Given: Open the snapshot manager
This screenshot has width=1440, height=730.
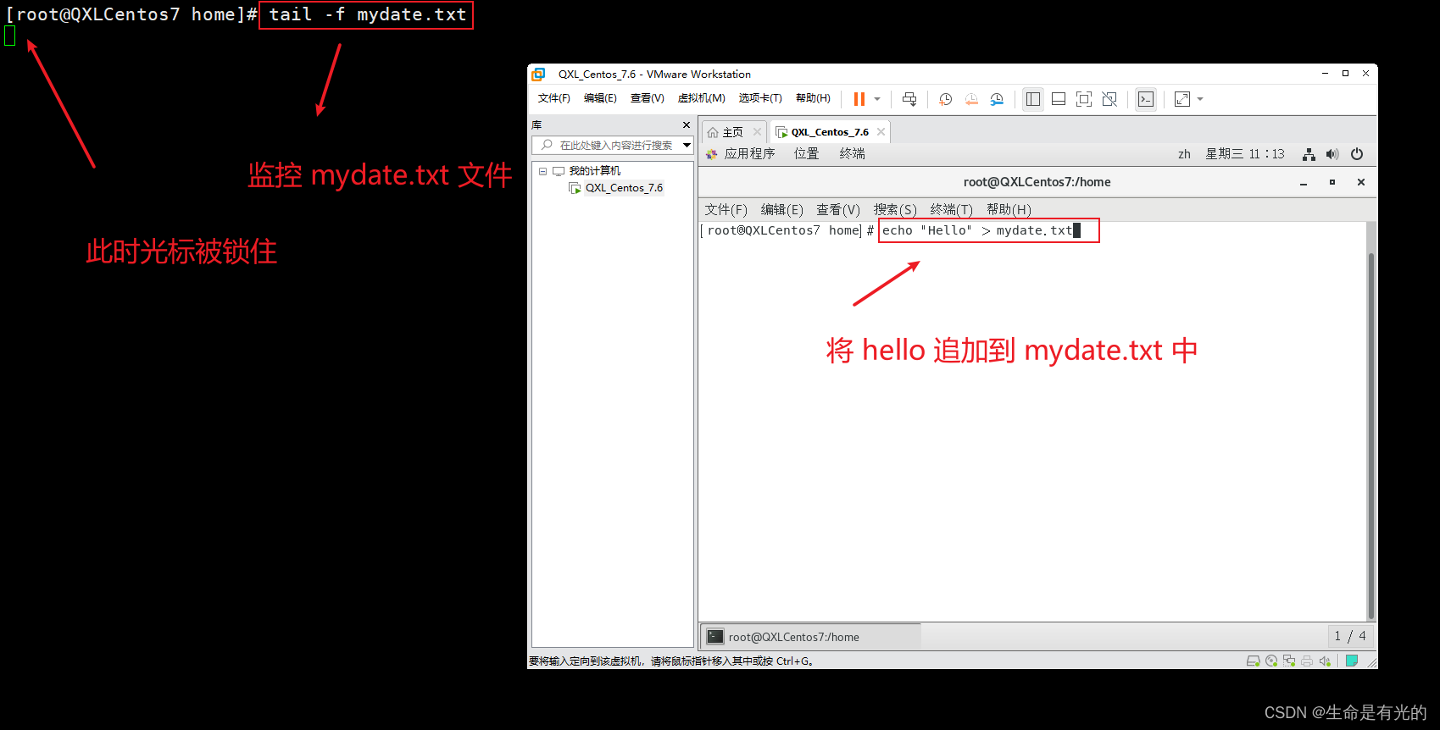Looking at the screenshot, I should [x=997, y=99].
